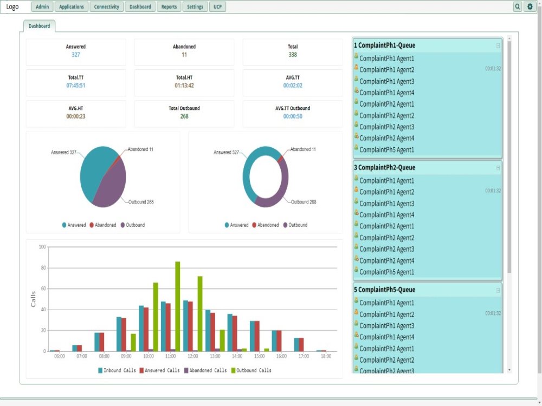Click ComplaintPh2 Agent3 status icon in ComplaintPh1-Queue
The image size is (542, 406).
pos(356,125)
